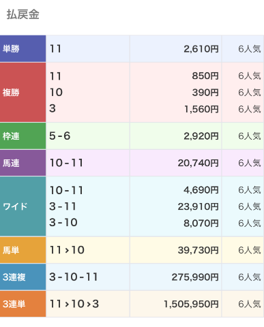This screenshot has height=327, width=264.
Task: Click the 1,560円 place payout
Action: coord(201,109)
